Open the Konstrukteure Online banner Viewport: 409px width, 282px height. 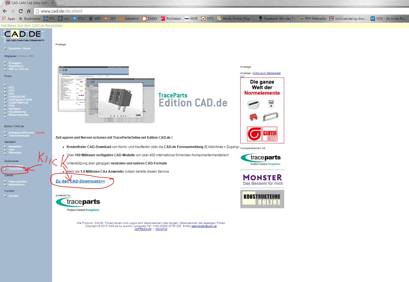(x=262, y=199)
